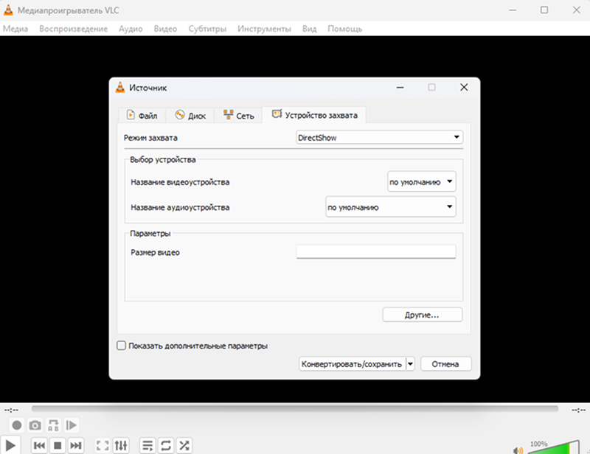Click elapsed time label left of the seek bar
The height and width of the screenshot is (454, 590).
[x=11, y=409]
